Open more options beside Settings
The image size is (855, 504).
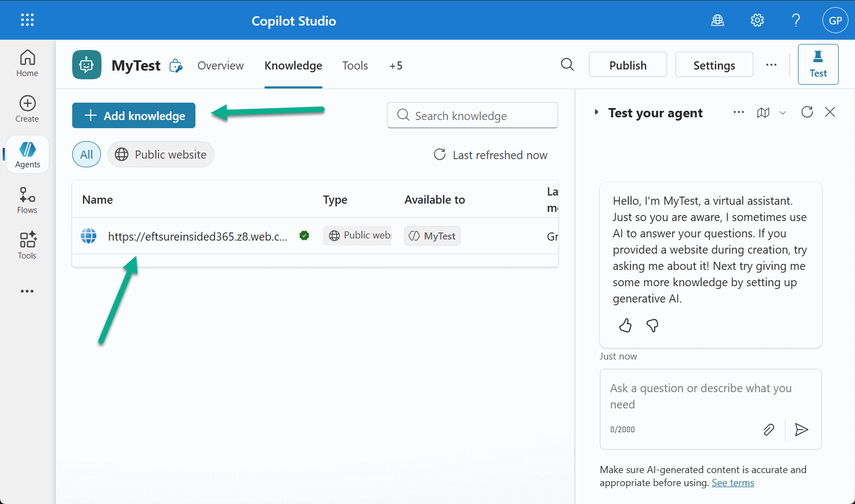(771, 65)
